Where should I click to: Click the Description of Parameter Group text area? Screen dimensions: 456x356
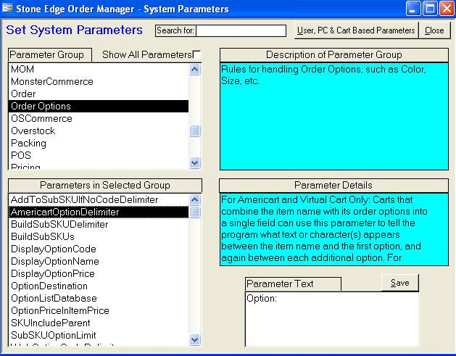[334, 116]
